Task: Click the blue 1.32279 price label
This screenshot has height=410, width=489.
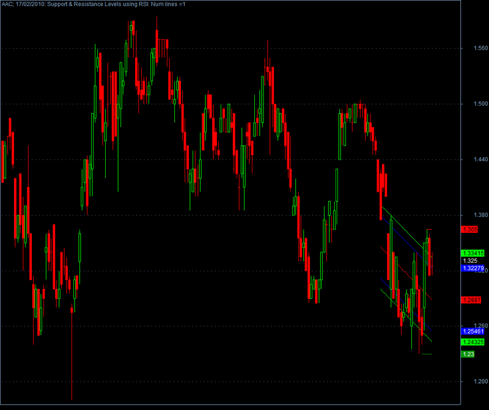Action: (472, 268)
